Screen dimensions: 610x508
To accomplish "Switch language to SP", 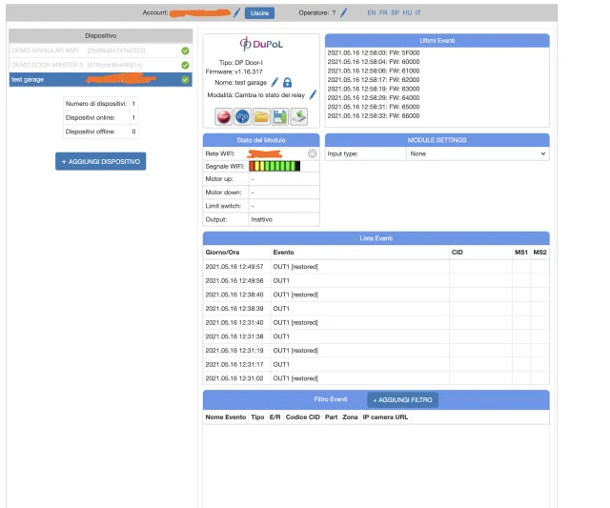I will tap(396, 12).
